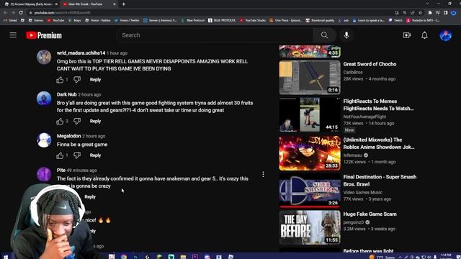Open the taskbar clock

coord(446,256)
